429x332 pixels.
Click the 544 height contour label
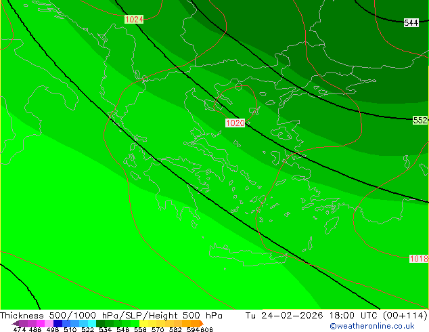pyautogui.click(x=411, y=23)
